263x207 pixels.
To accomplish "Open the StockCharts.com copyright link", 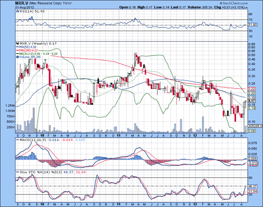I will coord(233,3).
